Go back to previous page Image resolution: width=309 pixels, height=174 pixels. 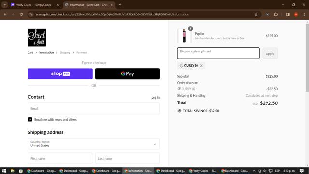click(x=5, y=14)
